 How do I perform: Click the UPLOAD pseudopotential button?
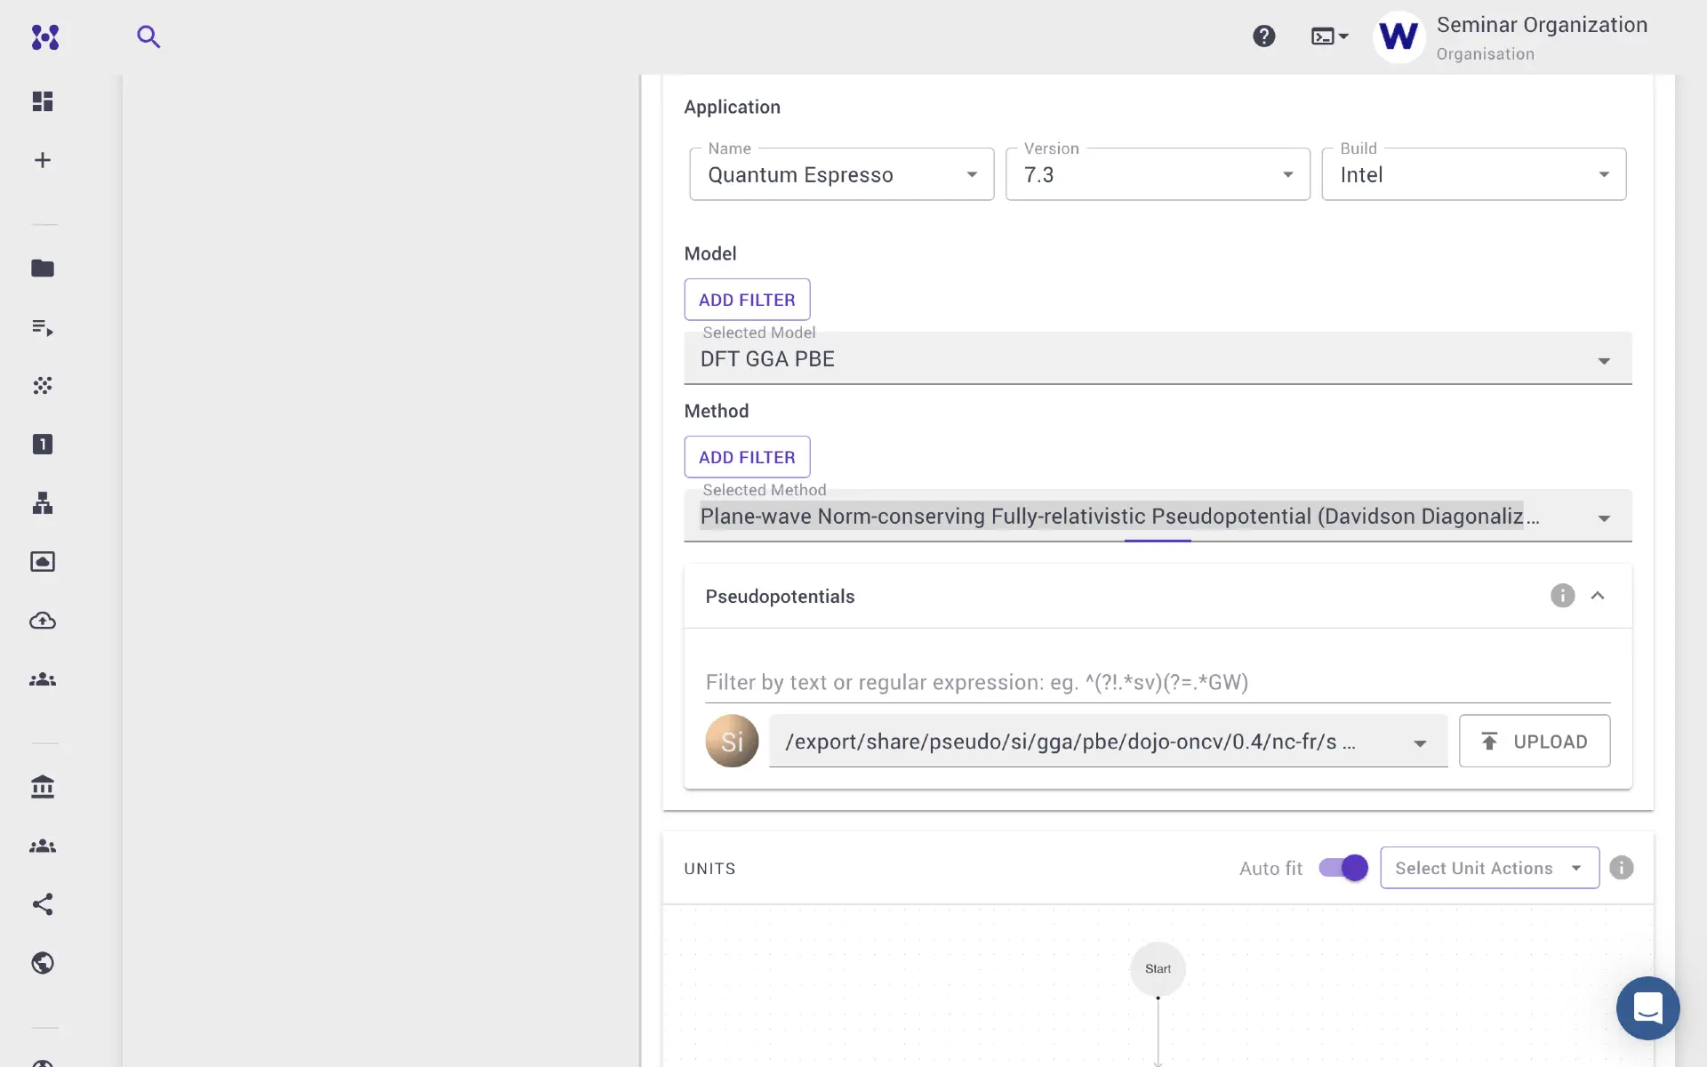1534,742
